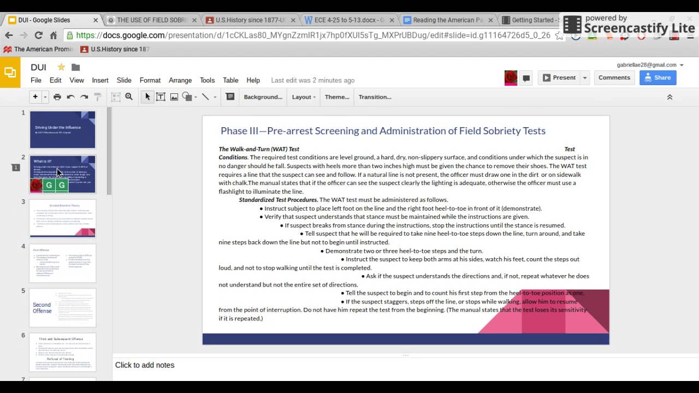Open the Edit menu
The image size is (699, 393).
56,80
